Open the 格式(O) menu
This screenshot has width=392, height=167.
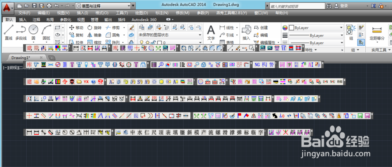click(x=102, y=13)
